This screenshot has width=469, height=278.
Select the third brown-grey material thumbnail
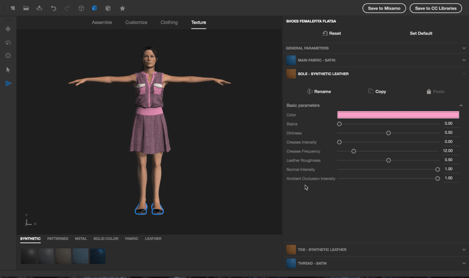[x=63, y=256]
